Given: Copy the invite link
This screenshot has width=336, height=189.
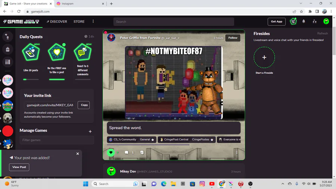Looking at the screenshot, I should click(x=84, y=105).
